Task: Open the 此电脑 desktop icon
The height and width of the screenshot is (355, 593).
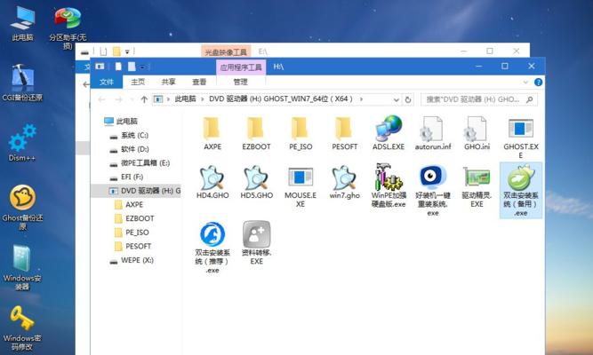Action: 22,23
